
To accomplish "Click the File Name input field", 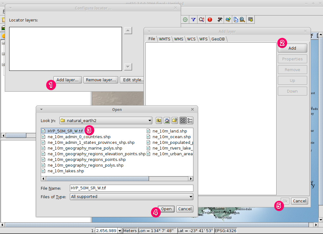I will tap(131, 188).
